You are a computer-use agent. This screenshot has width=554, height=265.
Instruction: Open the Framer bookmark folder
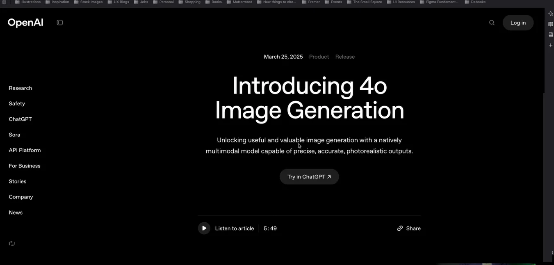click(x=311, y=2)
